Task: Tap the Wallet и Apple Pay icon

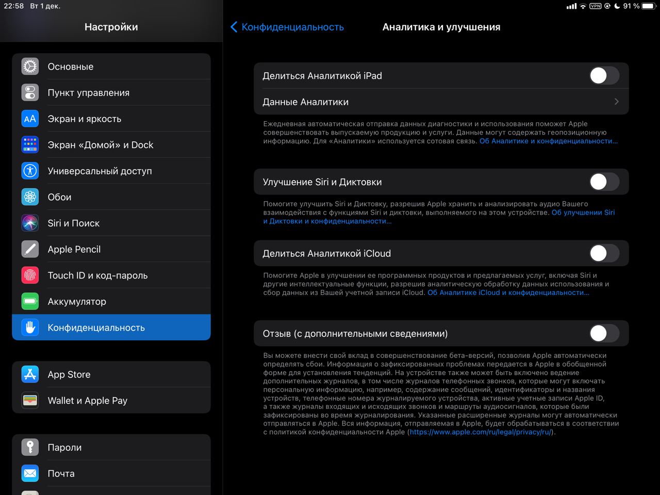Action: [x=30, y=401]
